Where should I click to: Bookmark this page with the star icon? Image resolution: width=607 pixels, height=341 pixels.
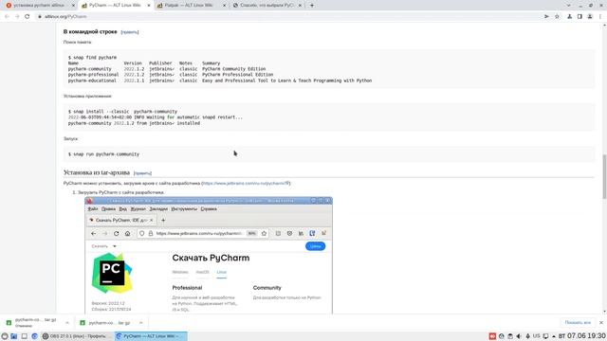click(557, 17)
